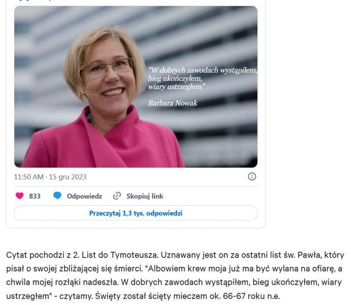Click the Odpowiedz reply label
This screenshot has height=305, width=351.
pyautogui.click(x=84, y=196)
